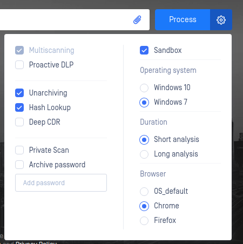Select Firefox as the browser
The image size is (243, 244).
[x=144, y=221]
